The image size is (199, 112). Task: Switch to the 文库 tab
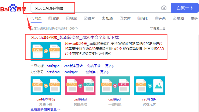125,18
